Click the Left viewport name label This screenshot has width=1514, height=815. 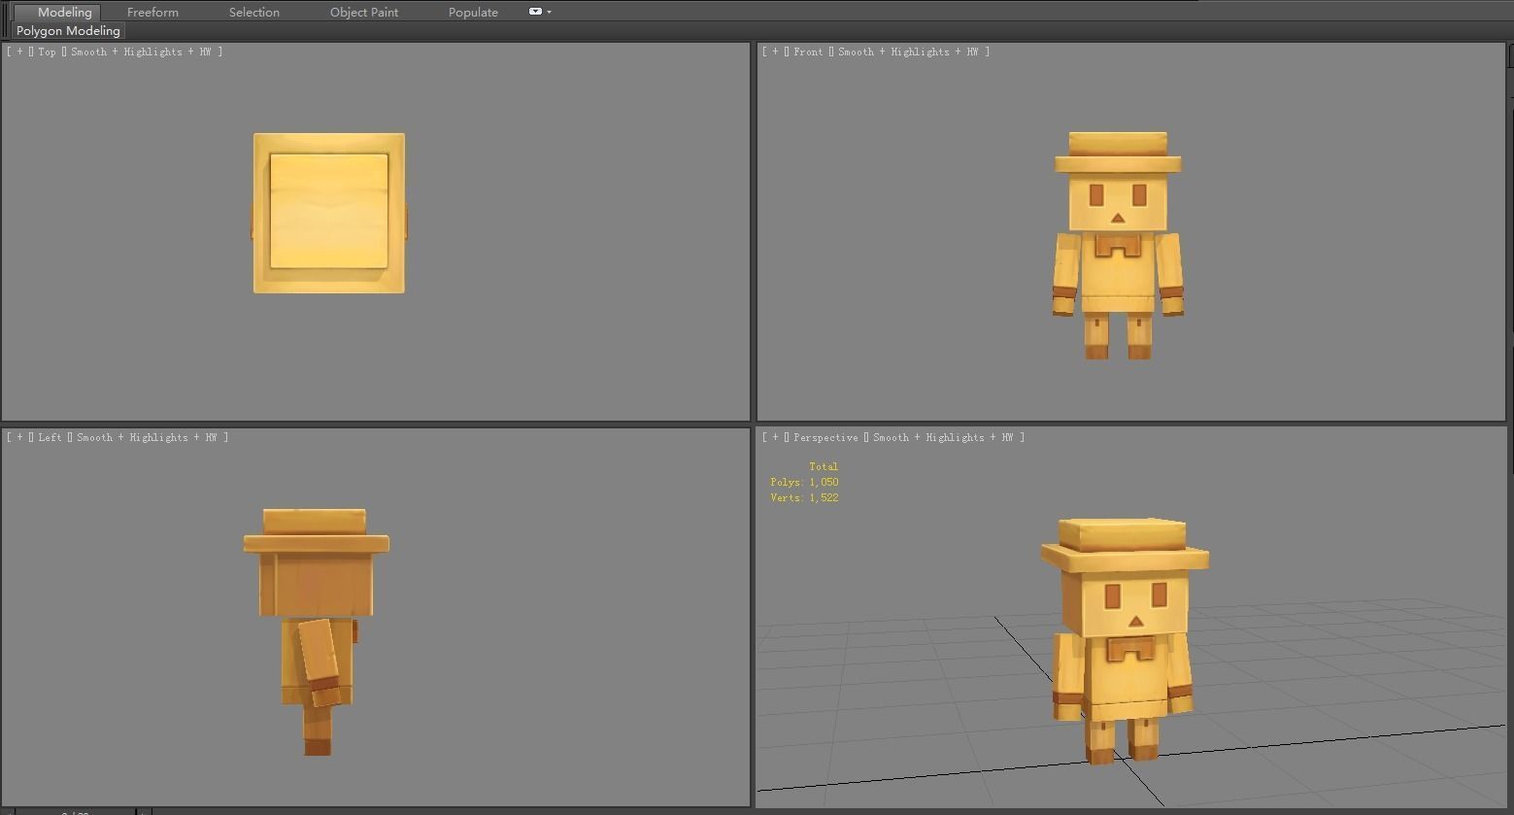50,437
